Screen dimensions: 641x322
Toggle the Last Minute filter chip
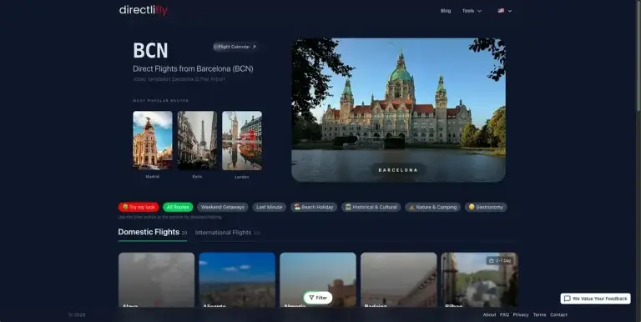point(269,207)
